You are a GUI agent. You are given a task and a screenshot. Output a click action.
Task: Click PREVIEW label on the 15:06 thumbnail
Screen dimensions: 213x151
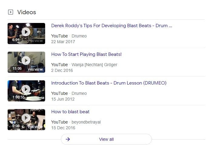coord(35,69)
